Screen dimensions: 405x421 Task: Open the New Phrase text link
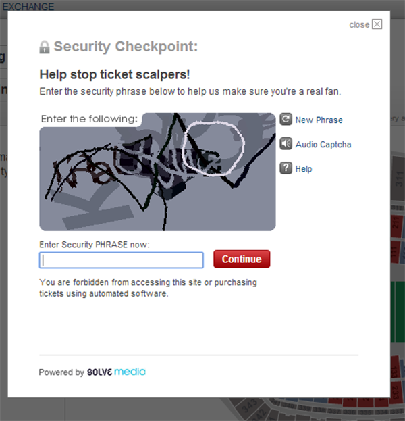[x=319, y=120]
